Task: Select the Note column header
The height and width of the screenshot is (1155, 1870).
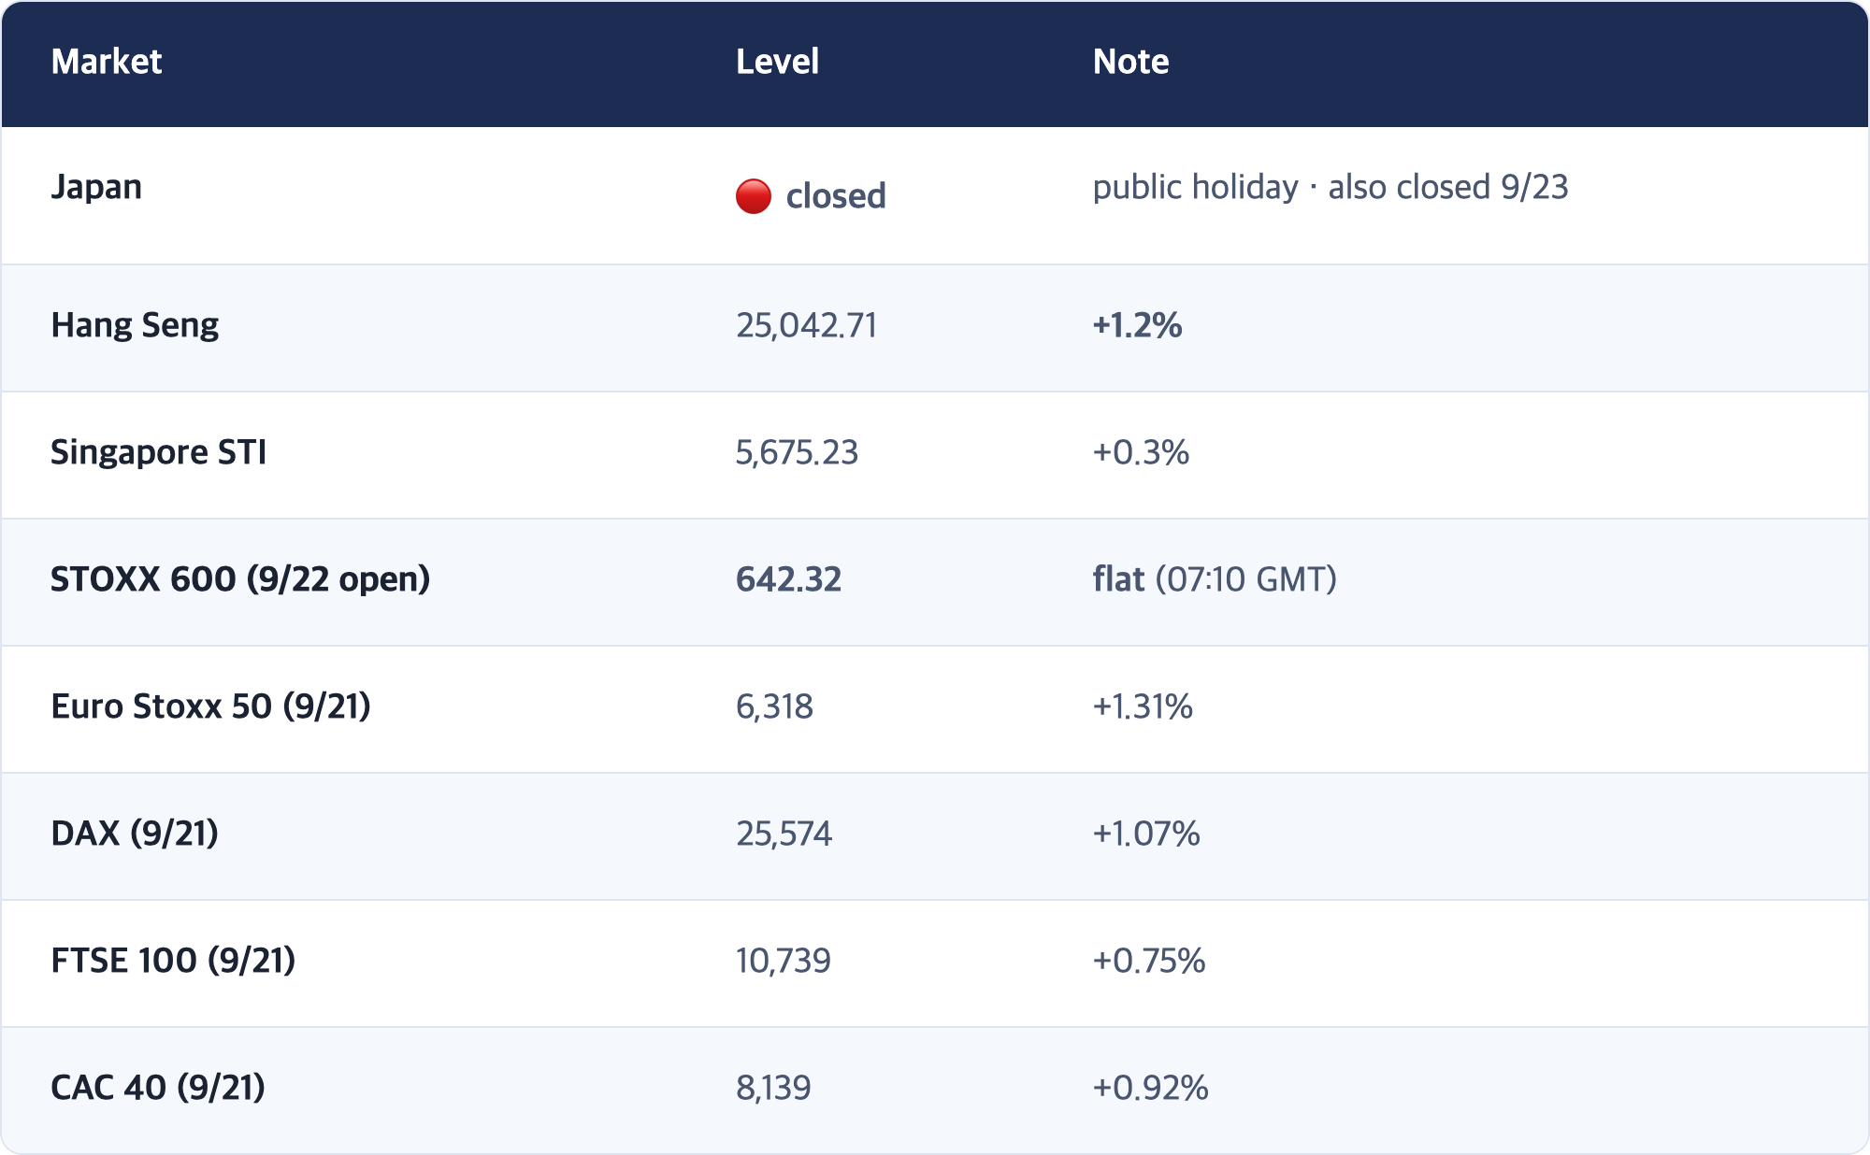Action: [x=1130, y=62]
